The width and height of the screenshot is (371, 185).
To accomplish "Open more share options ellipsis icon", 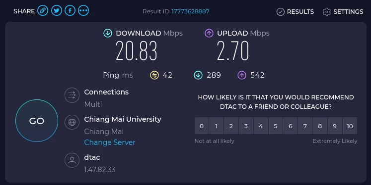I will tap(83, 11).
